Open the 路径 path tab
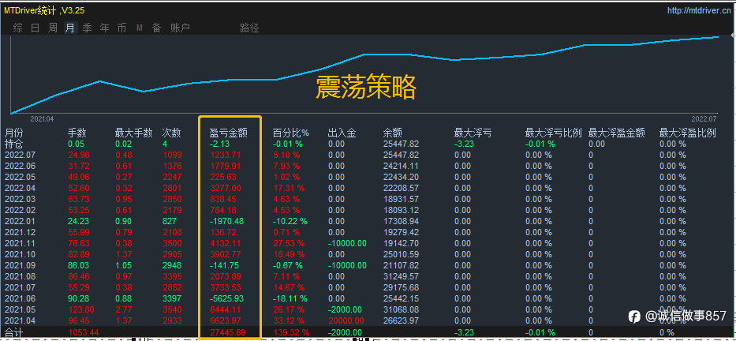Screen dimensions: 736x341 click(249, 28)
